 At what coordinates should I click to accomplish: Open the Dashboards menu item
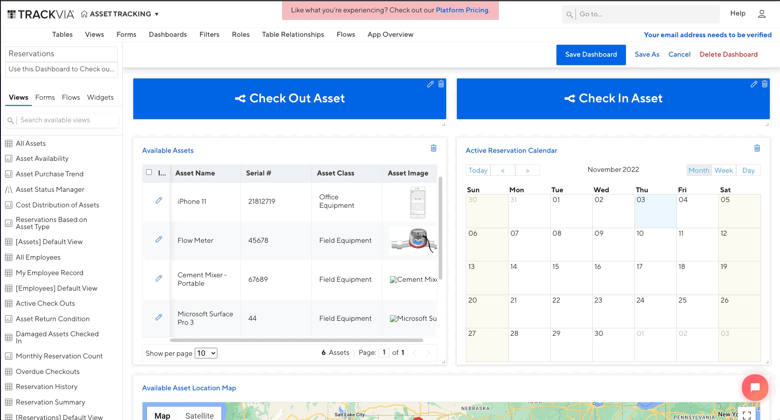point(168,35)
